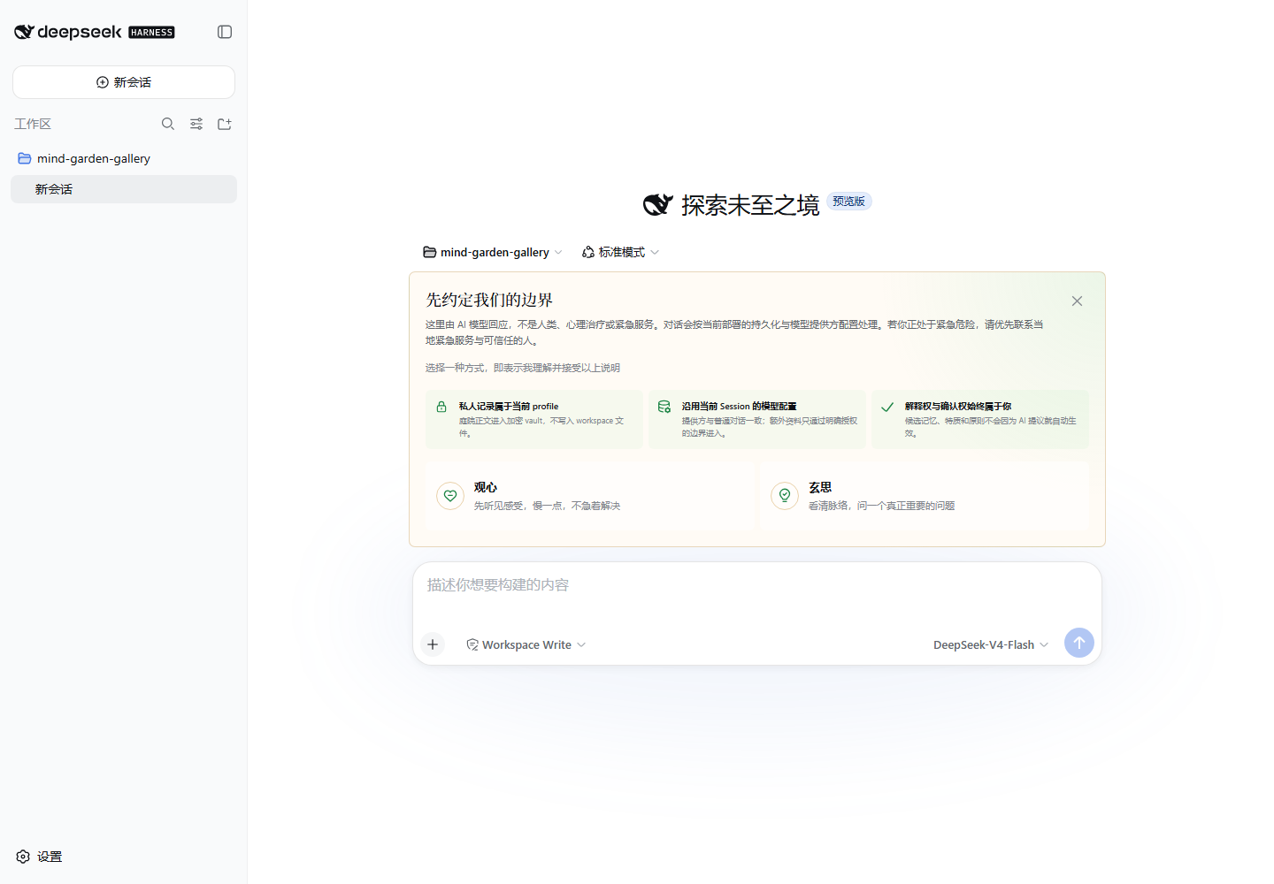This screenshot has width=1274, height=884.
Task: Send message with the arrow button
Action: tap(1079, 643)
